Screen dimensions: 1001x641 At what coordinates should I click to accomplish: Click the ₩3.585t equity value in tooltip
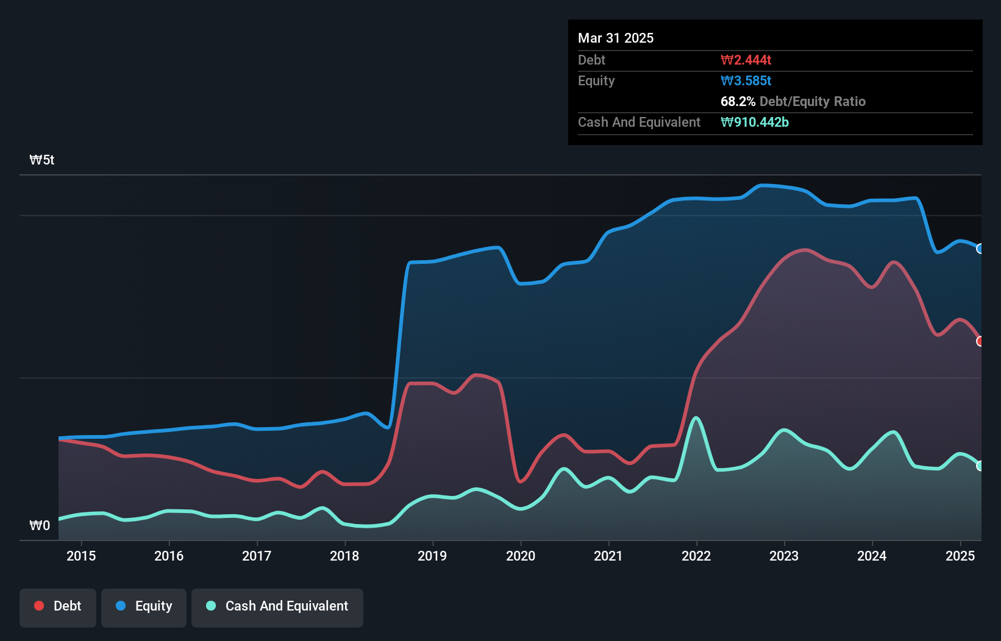746,80
